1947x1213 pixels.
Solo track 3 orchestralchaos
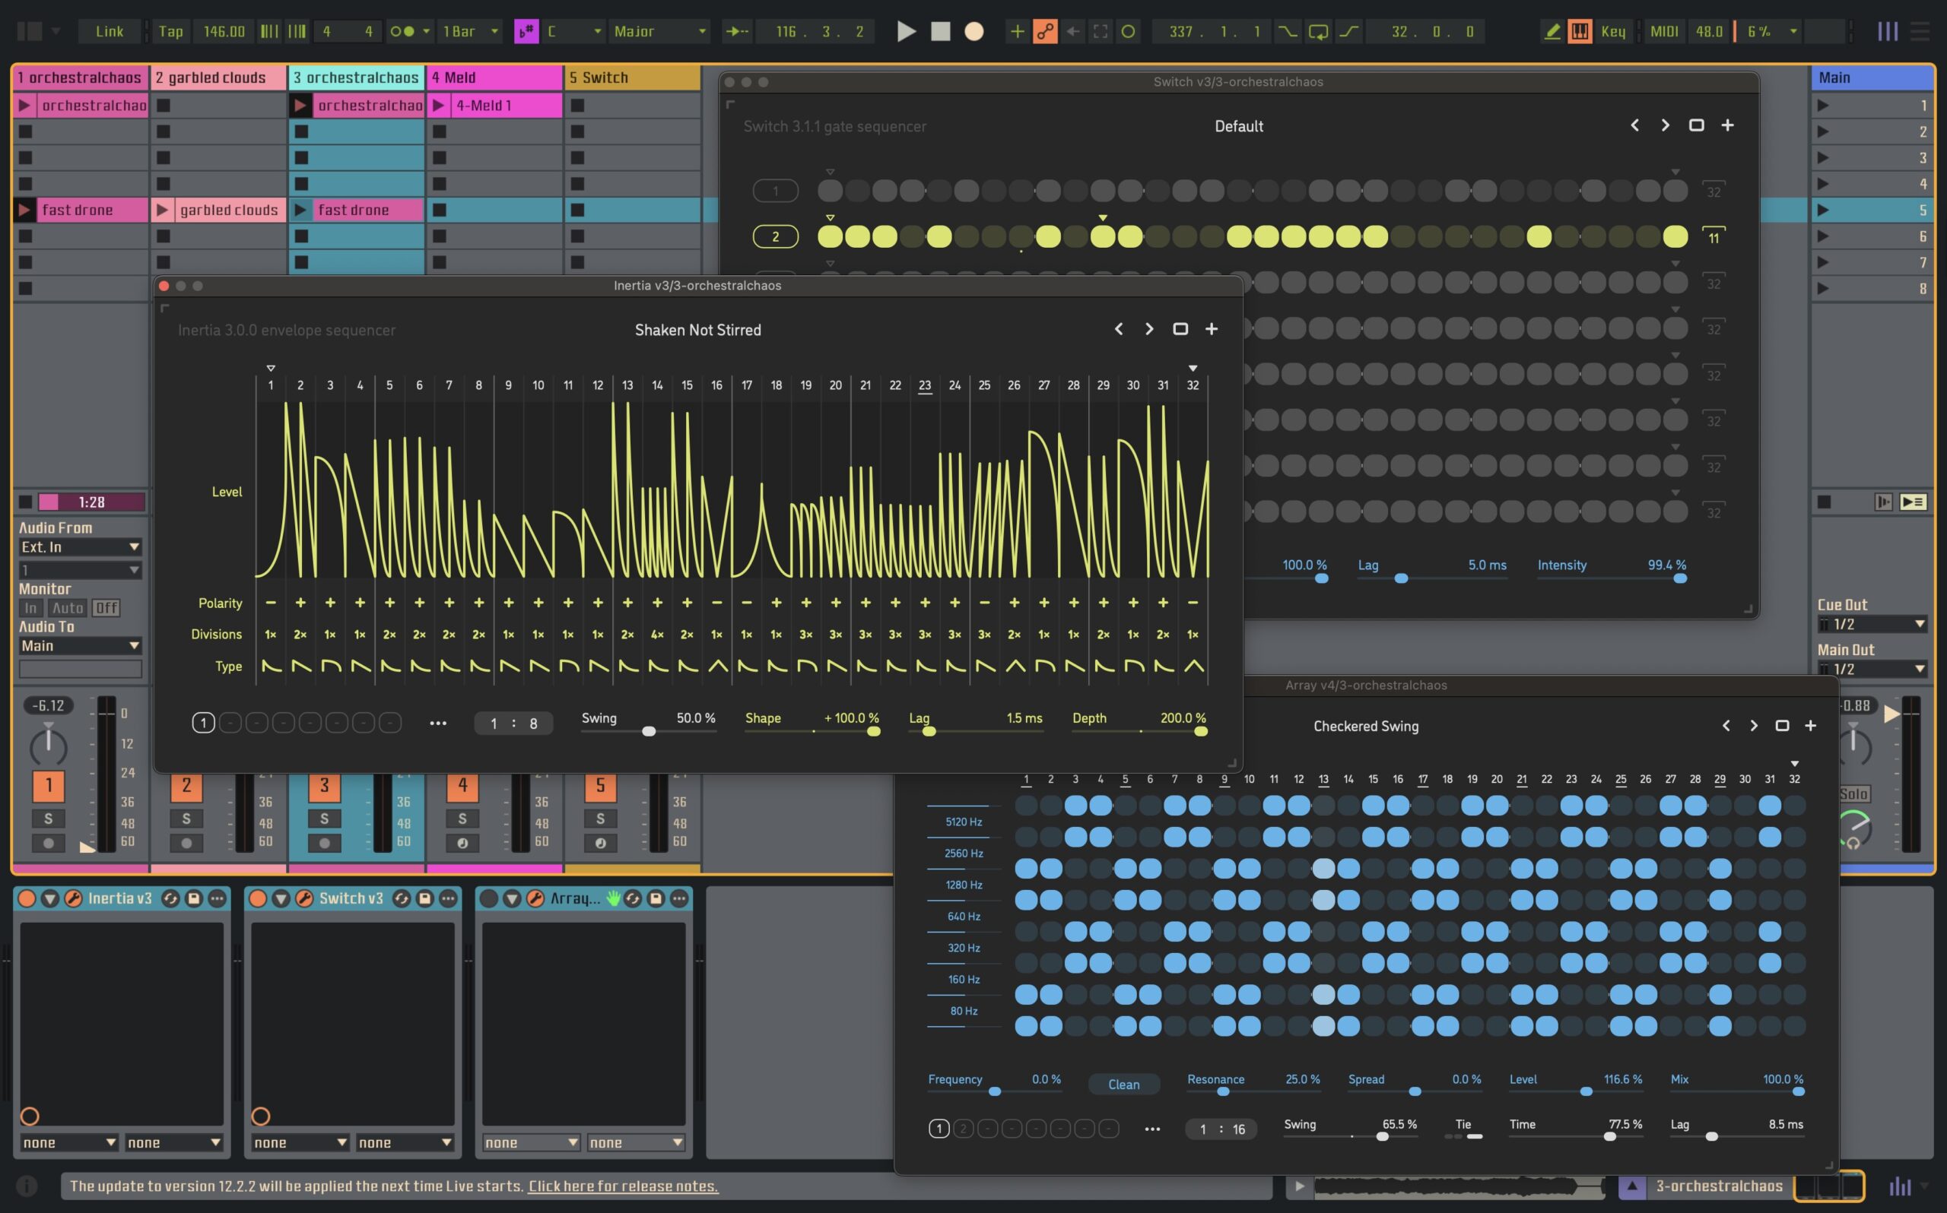pyautogui.click(x=324, y=819)
